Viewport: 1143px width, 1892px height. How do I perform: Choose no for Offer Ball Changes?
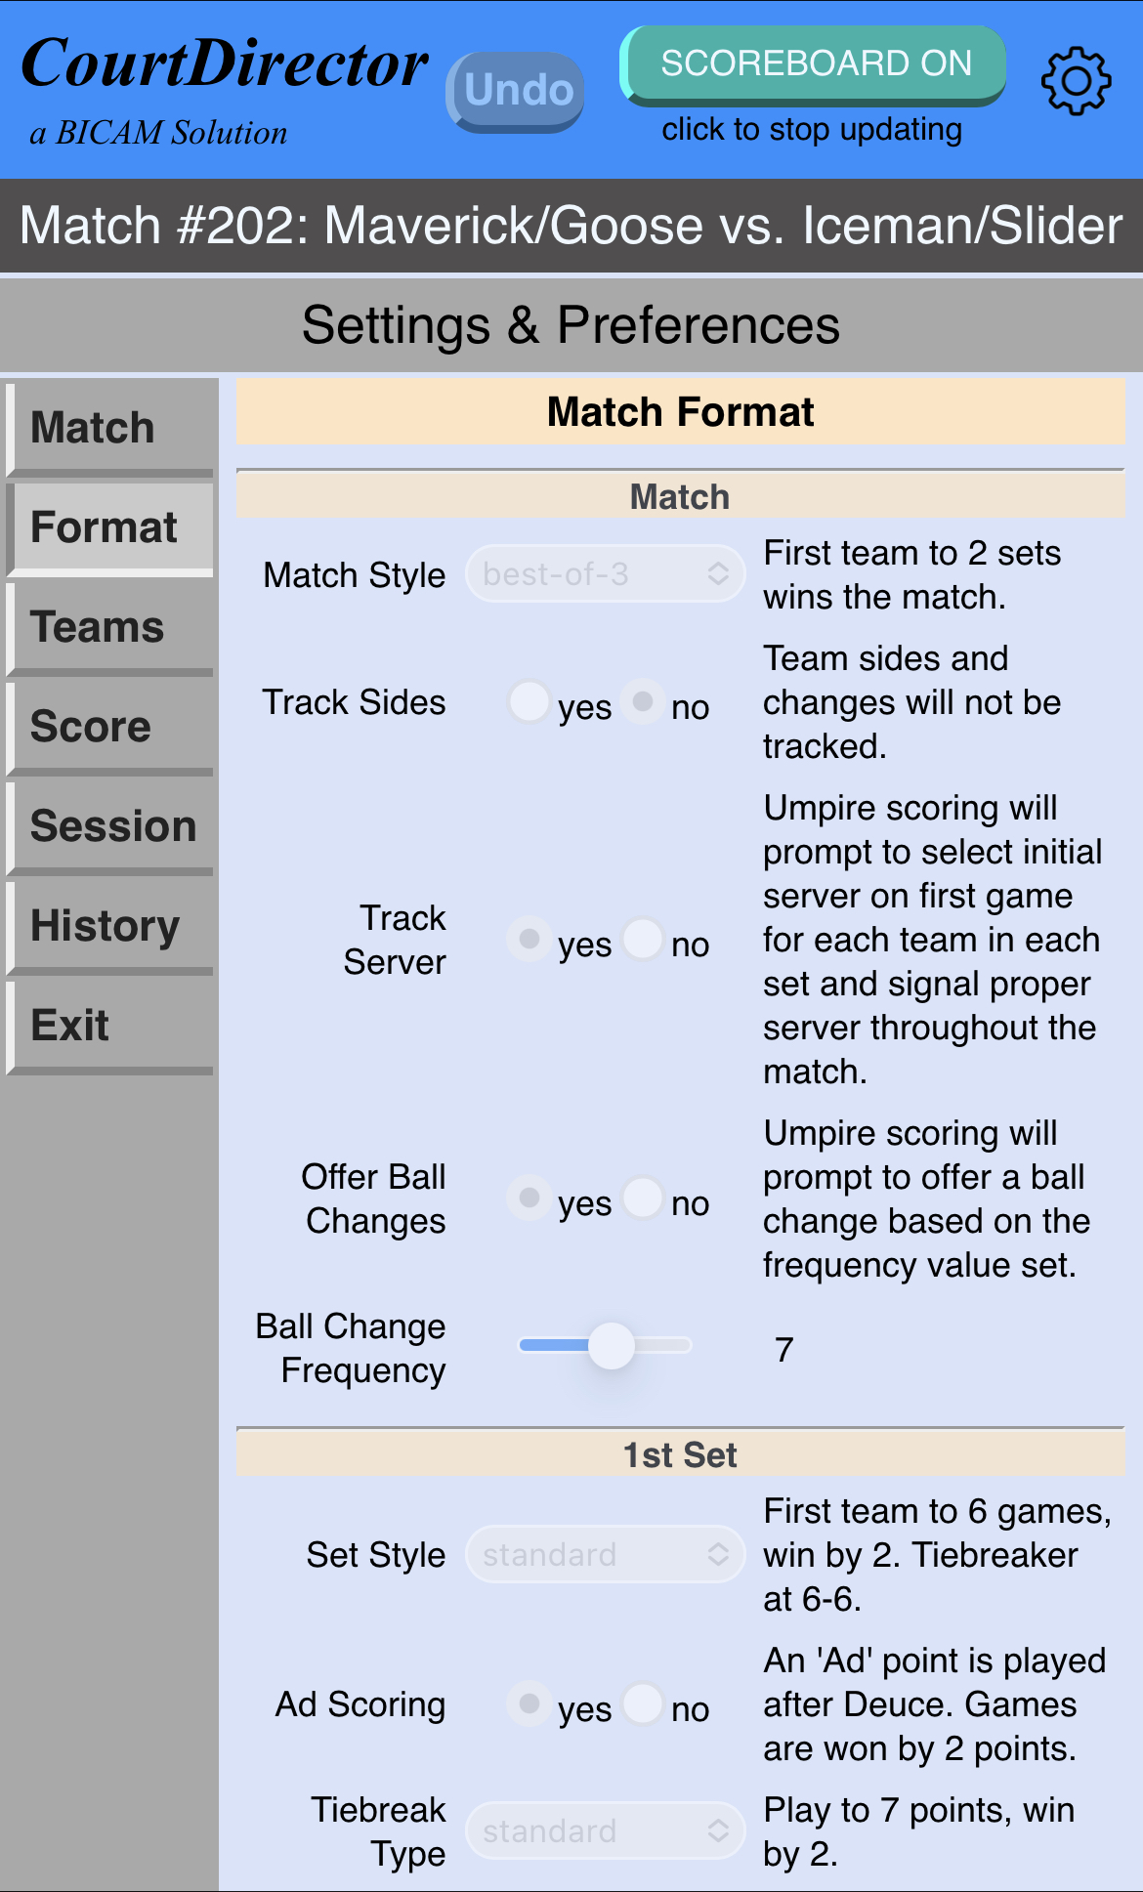pyautogui.click(x=643, y=1198)
